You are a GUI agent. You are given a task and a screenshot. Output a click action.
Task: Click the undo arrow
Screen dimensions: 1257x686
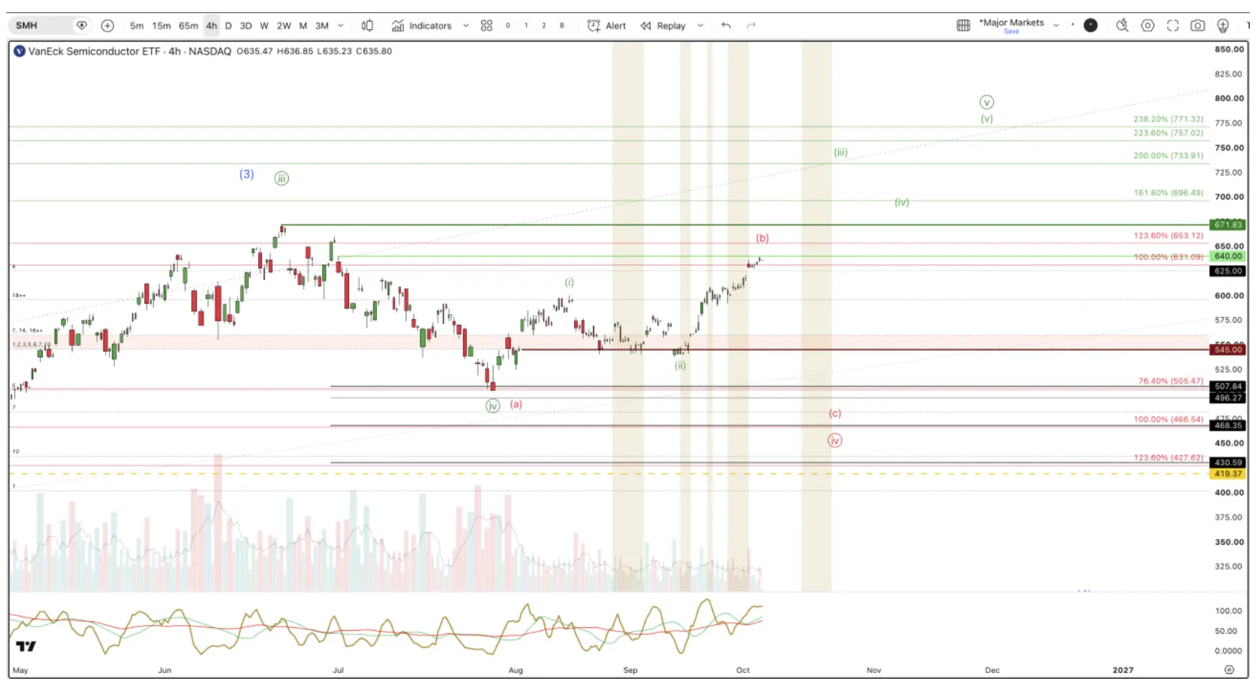[x=726, y=26]
